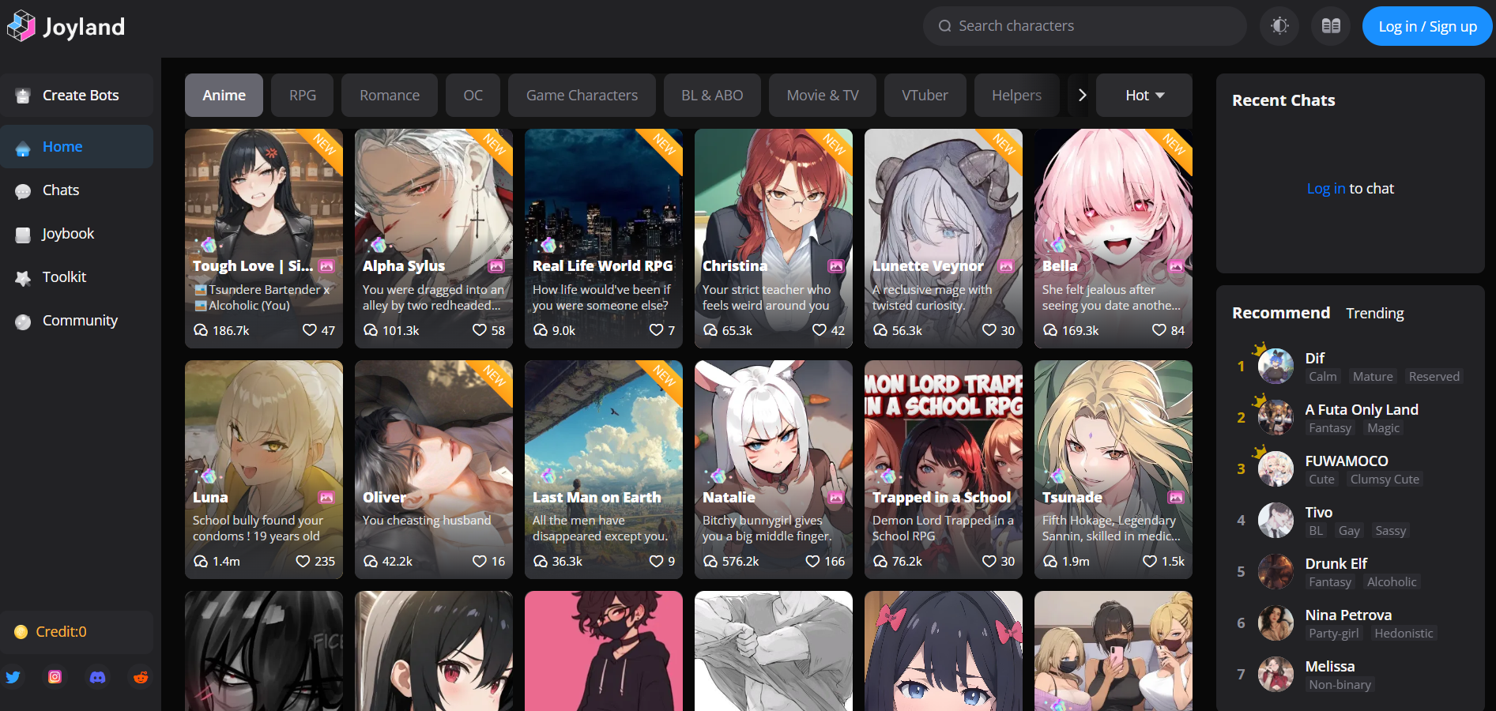Switch to Movie & TV tab
The width and height of the screenshot is (1496, 711).
[823, 96]
